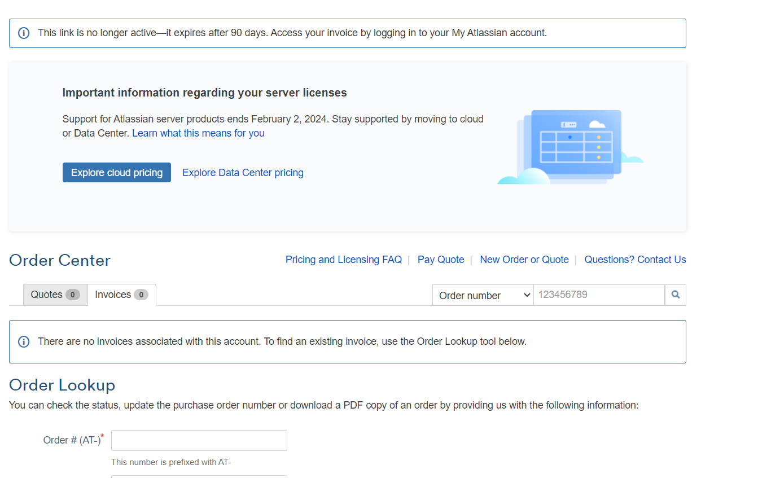Click the Order # (AT-) input field
This screenshot has width=758, height=478.
pyautogui.click(x=199, y=441)
